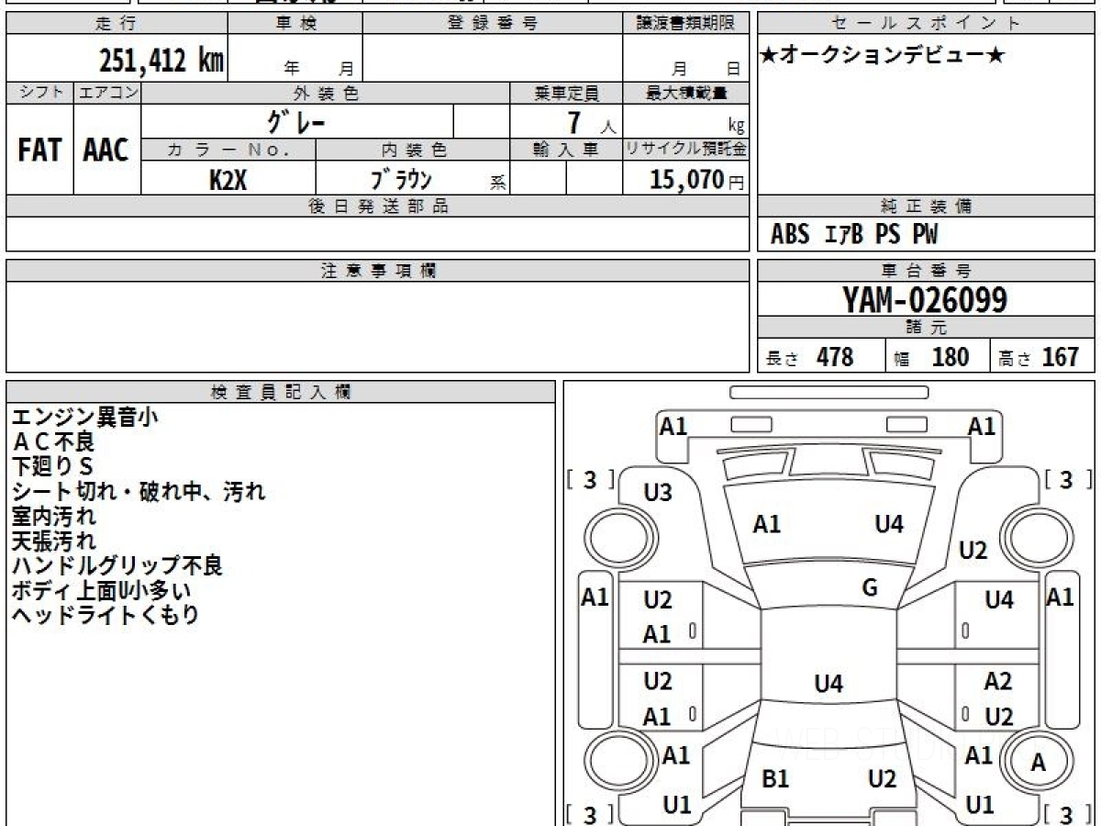Click the recycle deposit 15,070円
Viewport: 1101px width, 826px height.
point(697,179)
